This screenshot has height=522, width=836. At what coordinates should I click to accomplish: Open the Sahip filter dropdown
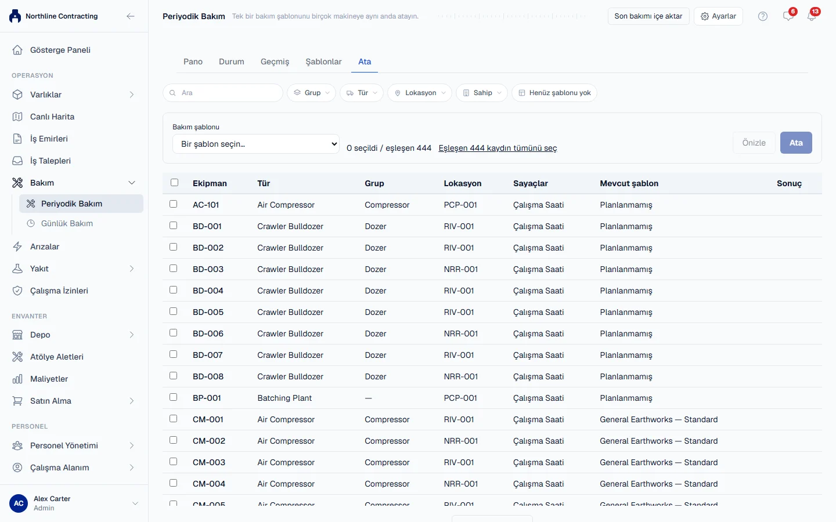coord(482,93)
